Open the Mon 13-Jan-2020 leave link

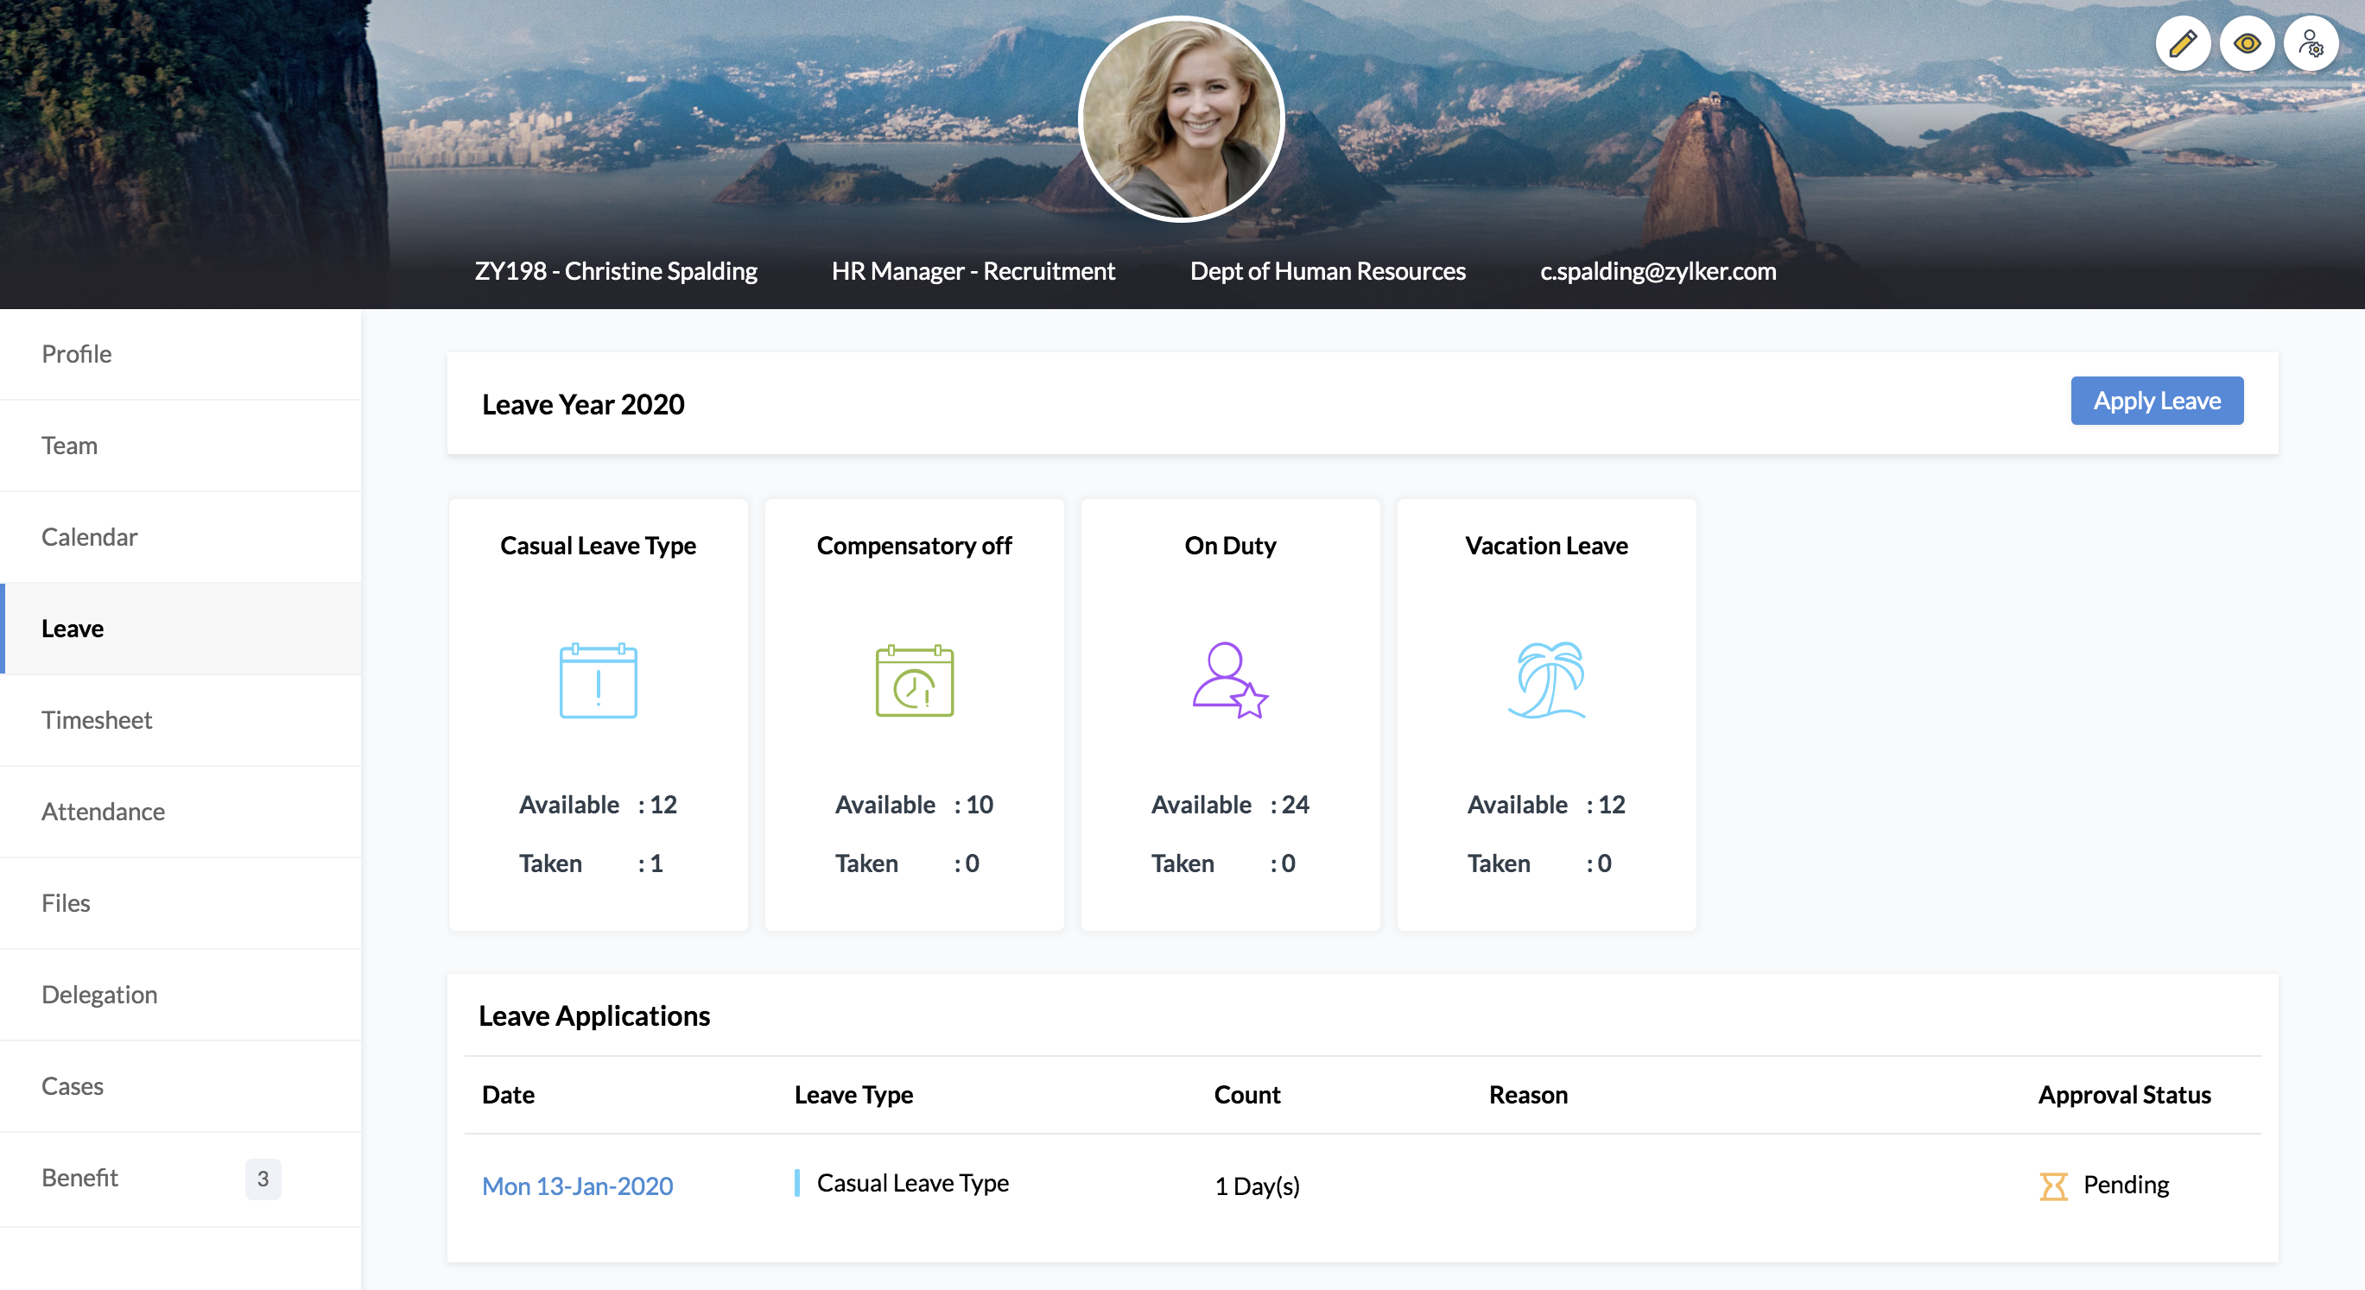(578, 1186)
